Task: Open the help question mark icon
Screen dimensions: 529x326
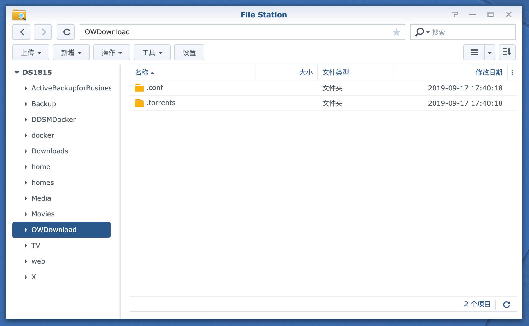Action: 455,15
